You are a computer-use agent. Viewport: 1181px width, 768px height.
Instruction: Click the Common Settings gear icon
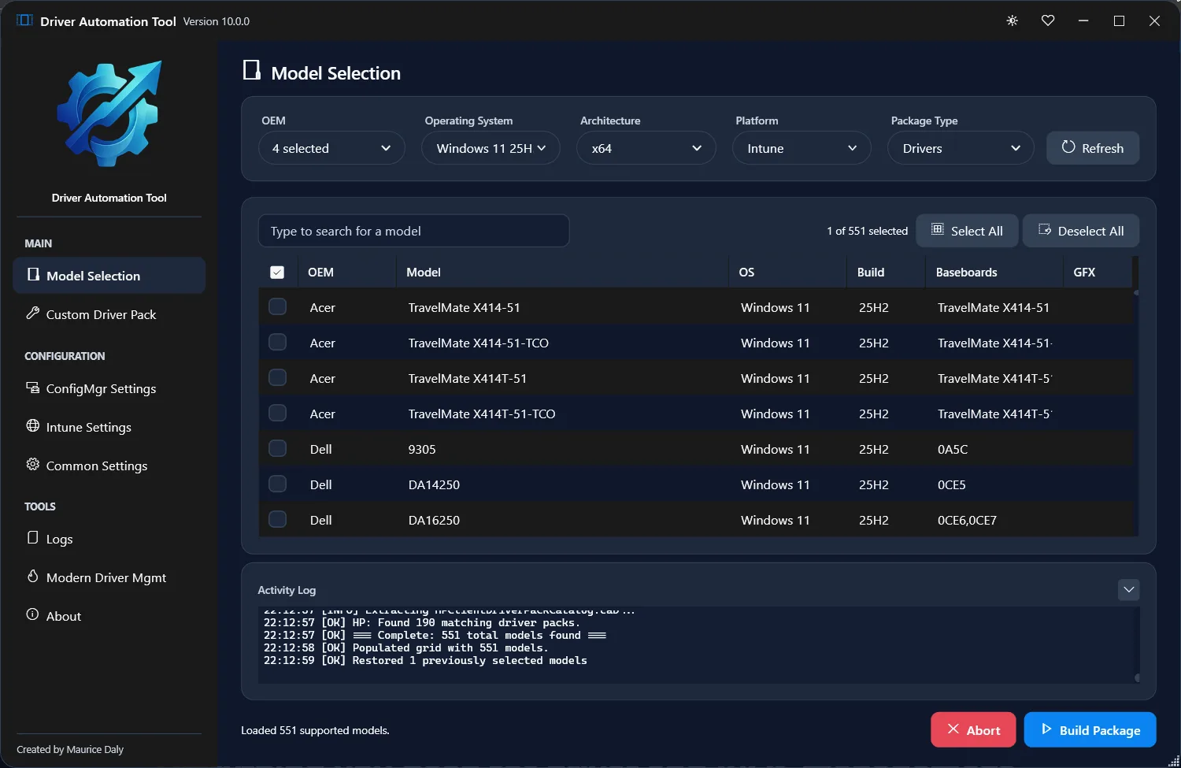point(32,464)
